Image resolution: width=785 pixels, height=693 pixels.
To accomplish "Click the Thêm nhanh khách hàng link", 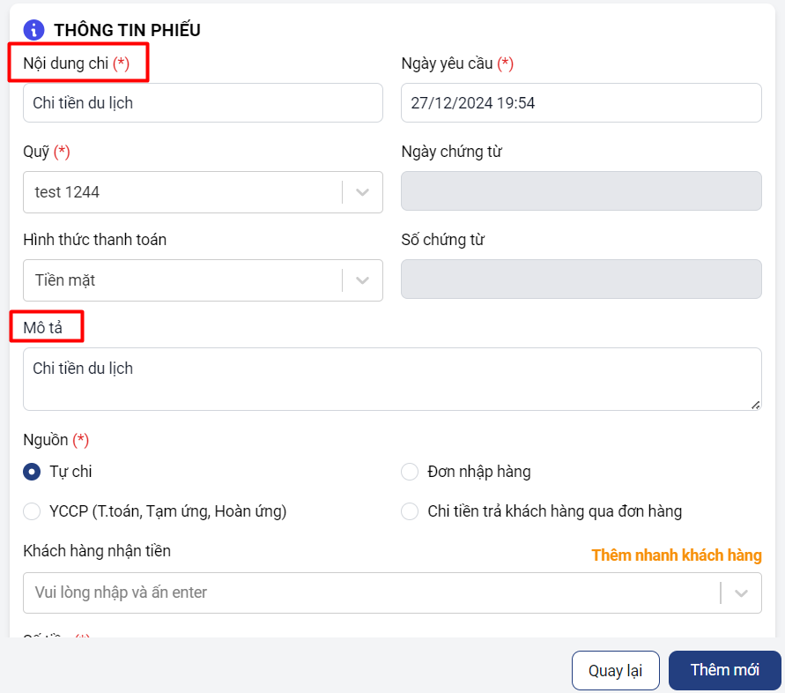I will coord(676,555).
